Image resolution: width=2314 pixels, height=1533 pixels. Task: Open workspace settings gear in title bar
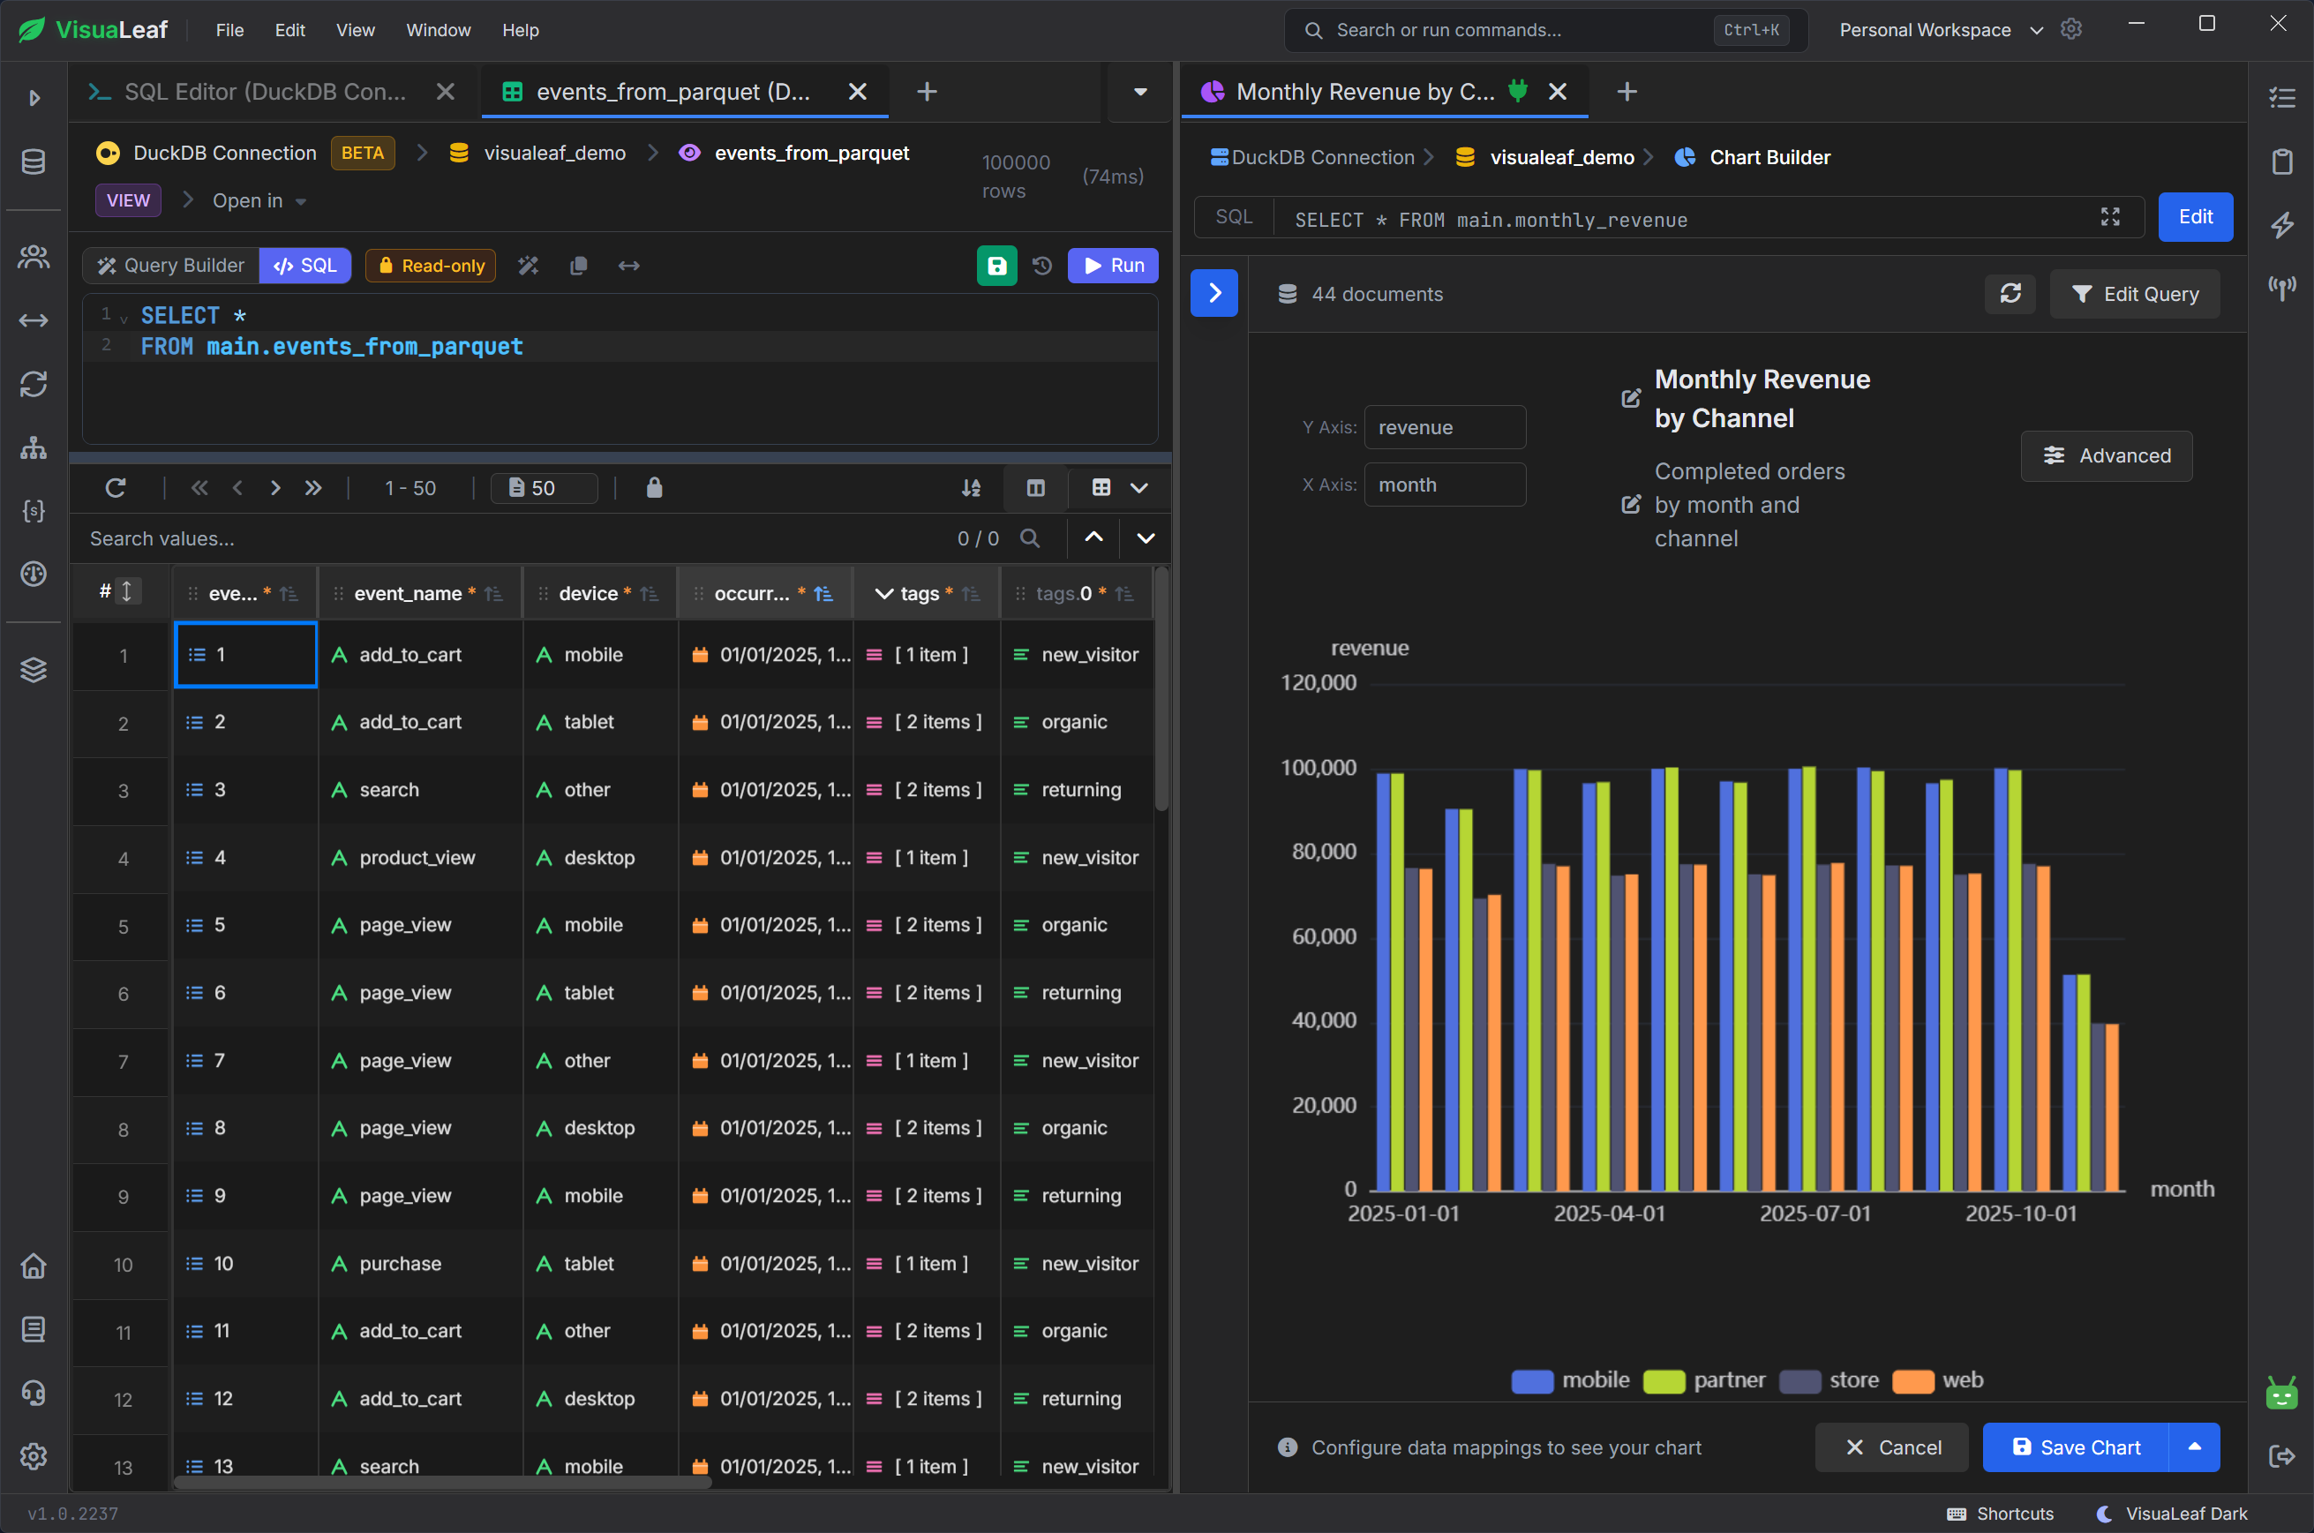click(2070, 29)
